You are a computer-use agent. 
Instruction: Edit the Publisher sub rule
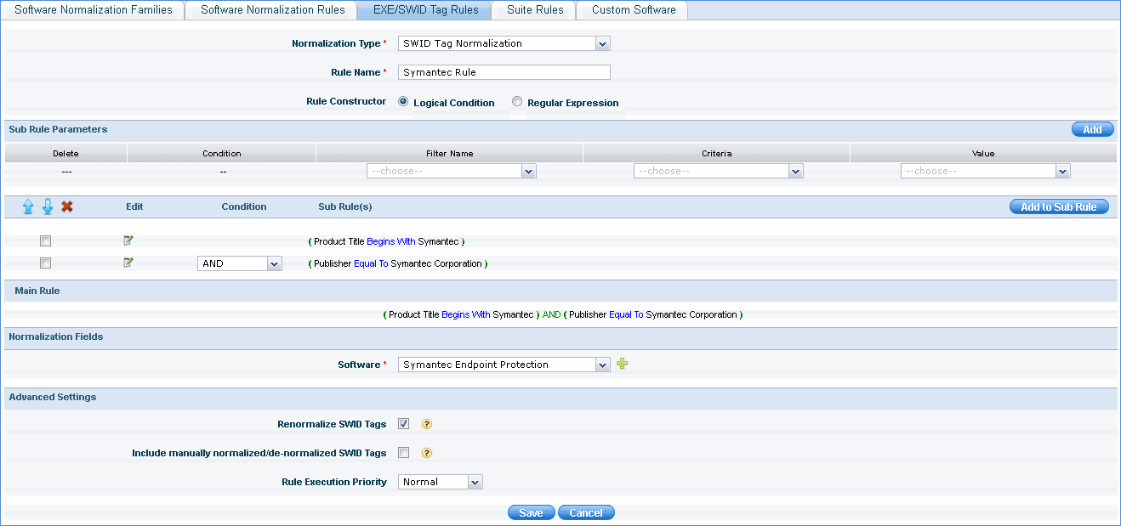[x=128, y=263]
